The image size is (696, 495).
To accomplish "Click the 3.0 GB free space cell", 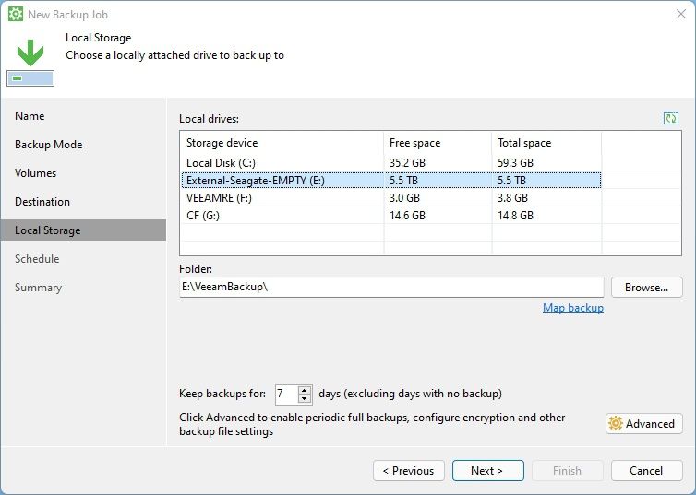I will pyautogui.click(x=404, y=197).
